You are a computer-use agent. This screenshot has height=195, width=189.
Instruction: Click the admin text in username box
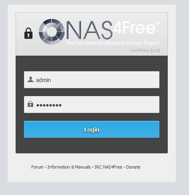(x=43, y=80)
